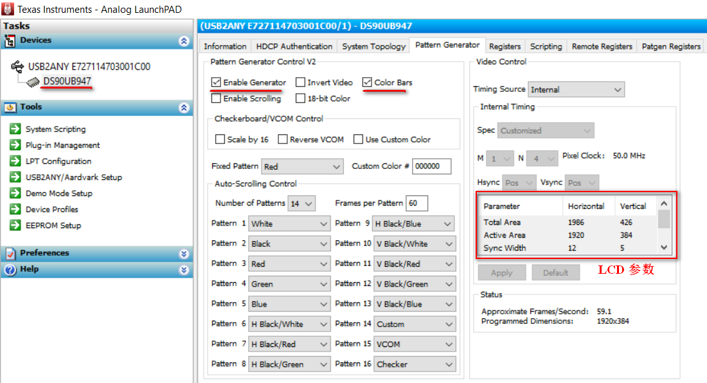Screen dimensions: 707x383
Task: Click the EEPROM Setup arrow icon
Action: point(15,226)
